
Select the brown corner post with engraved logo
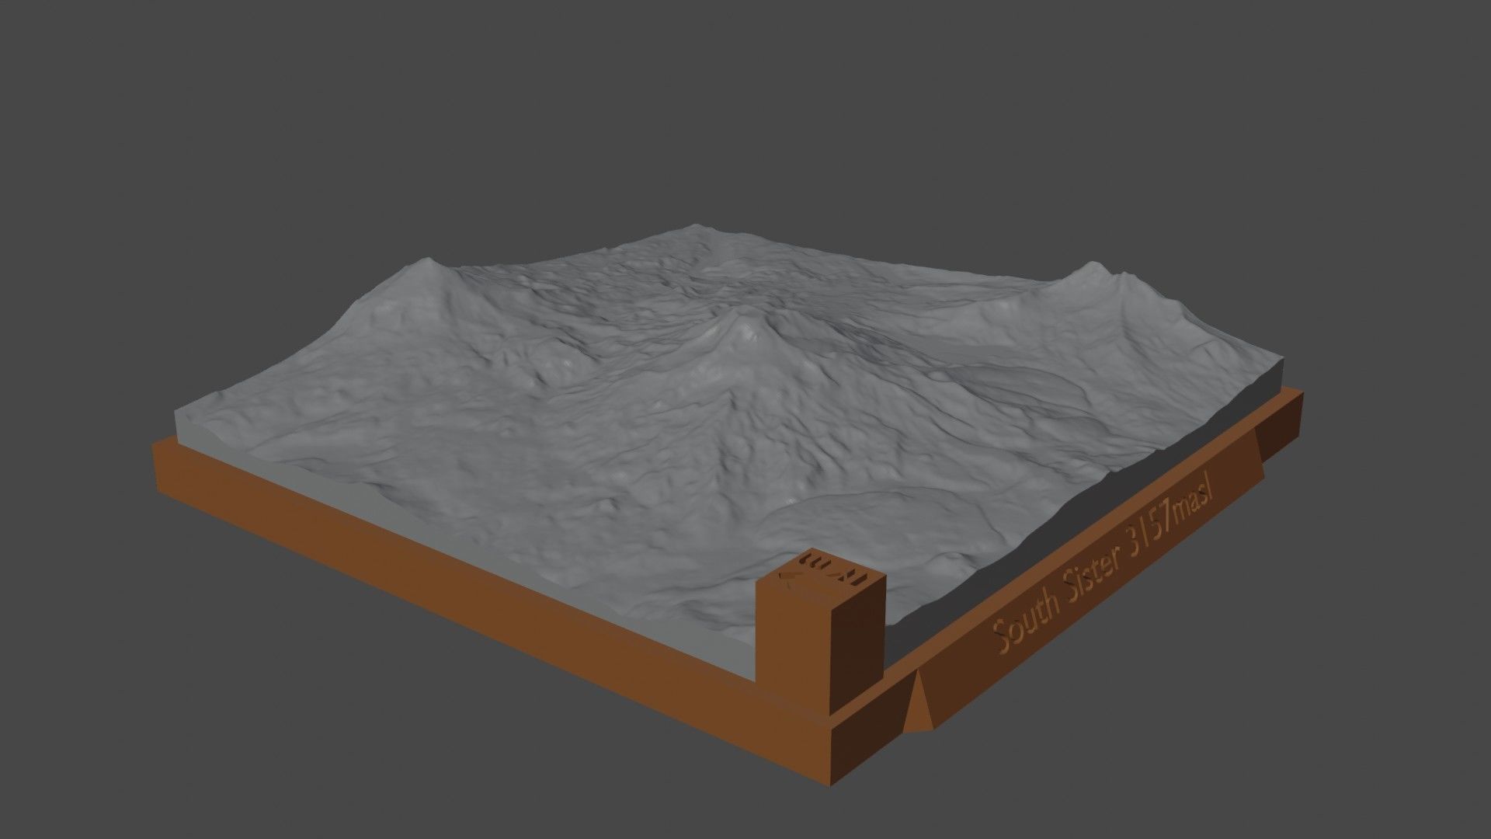[x=821, y=632]
